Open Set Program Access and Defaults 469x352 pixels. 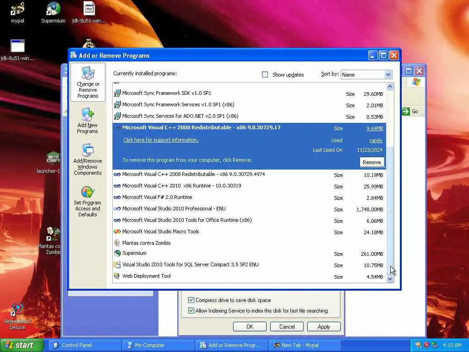click(87, 202)
